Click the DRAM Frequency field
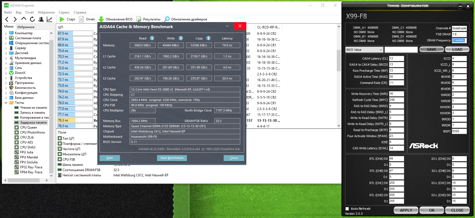475x218 pixels. point(459,40)
